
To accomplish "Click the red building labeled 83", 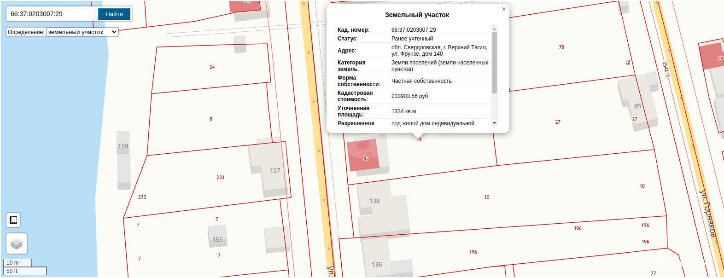I will pyautogui.click(x=363, y=156).
